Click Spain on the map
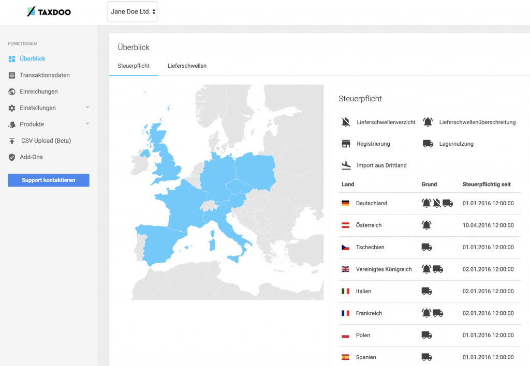 [x=160, y=245]
